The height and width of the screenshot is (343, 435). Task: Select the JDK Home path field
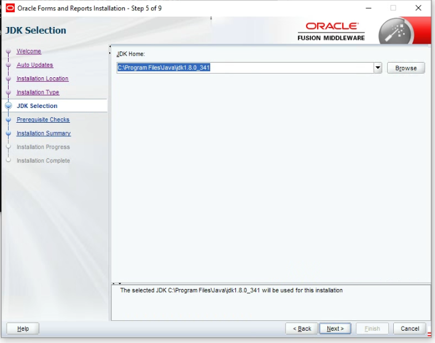click(245, 68)
